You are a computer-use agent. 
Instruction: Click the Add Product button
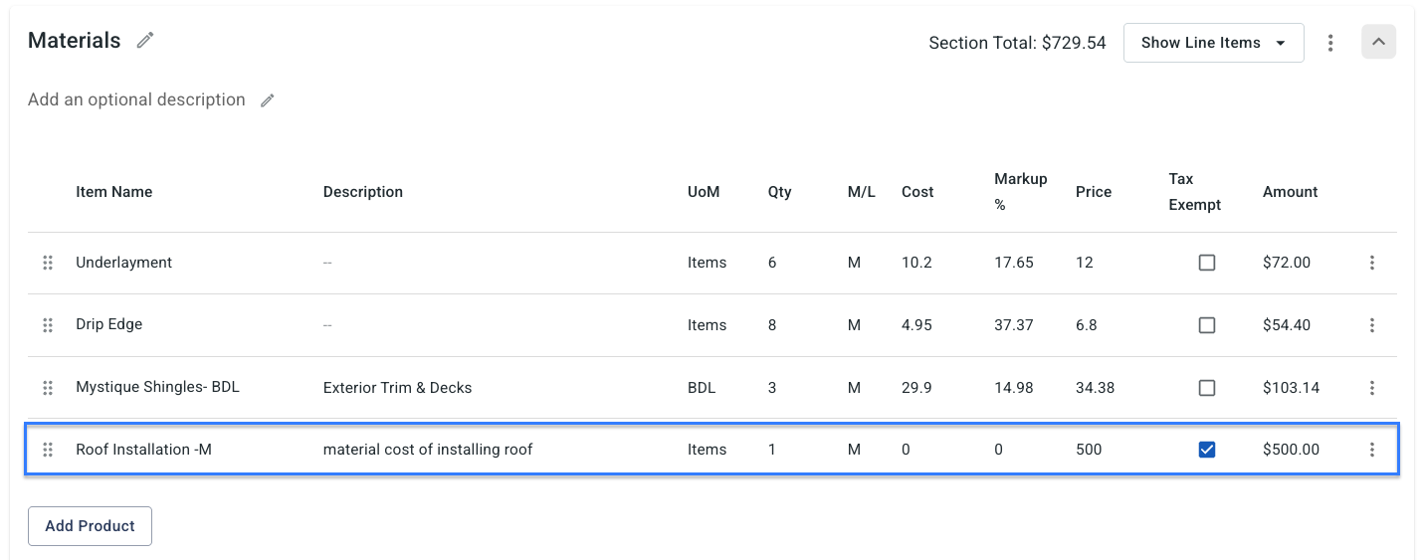(91, 526)
